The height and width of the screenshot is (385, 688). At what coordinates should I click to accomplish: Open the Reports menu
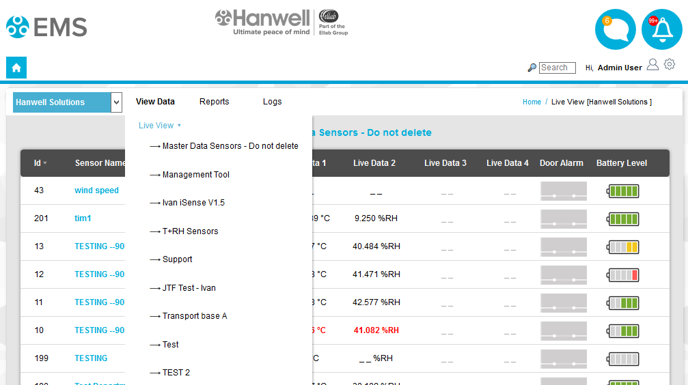214,102
